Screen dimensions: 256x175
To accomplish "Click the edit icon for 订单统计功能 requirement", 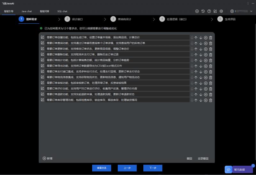I will 42,60.
